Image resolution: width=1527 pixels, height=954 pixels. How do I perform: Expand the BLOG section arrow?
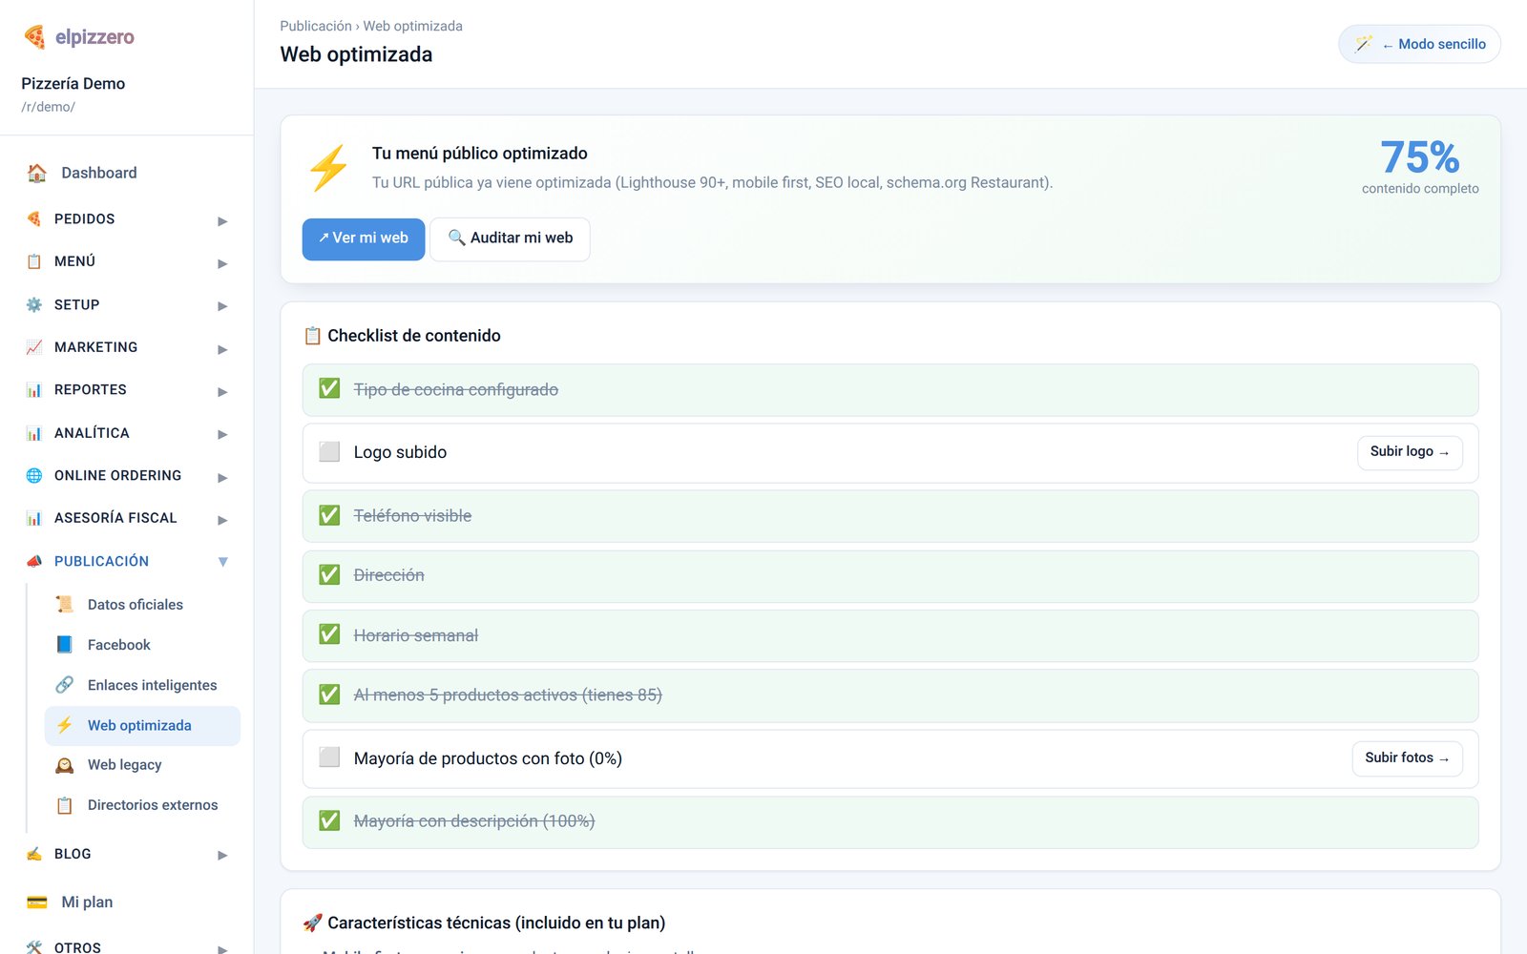(222, 855)
